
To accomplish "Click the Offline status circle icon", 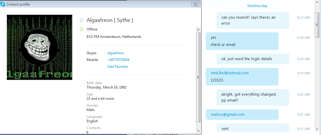I will [82, 29].
